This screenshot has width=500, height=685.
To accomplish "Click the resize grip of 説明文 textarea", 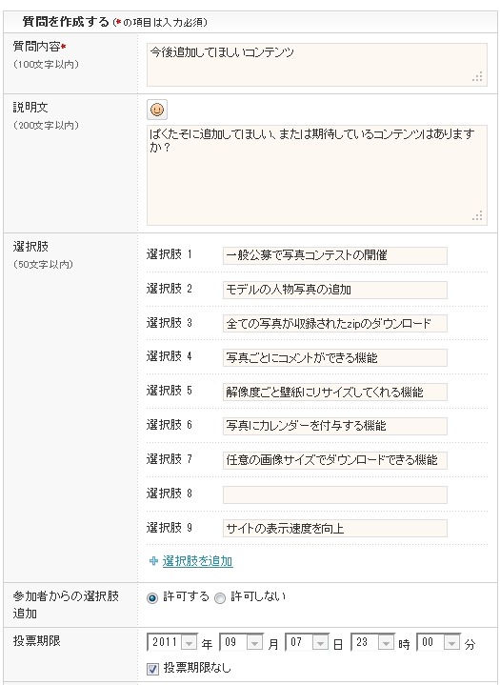I will click(x=478, y=216).
